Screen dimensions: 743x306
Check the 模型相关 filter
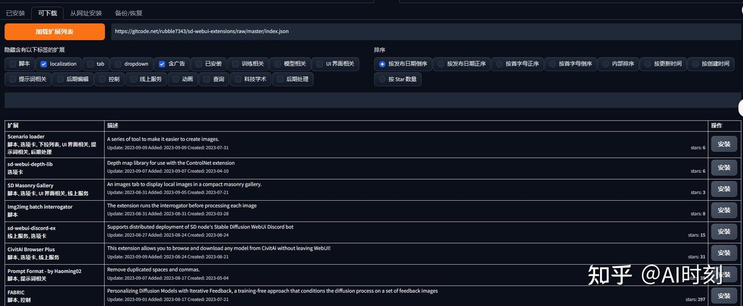pyautogui.click(x=273, y=63)
